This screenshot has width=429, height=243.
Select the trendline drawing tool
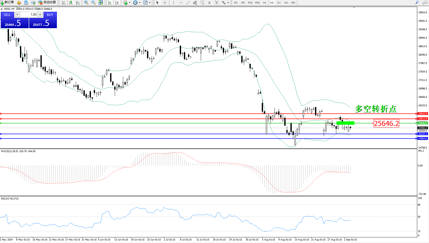point(188,3)
